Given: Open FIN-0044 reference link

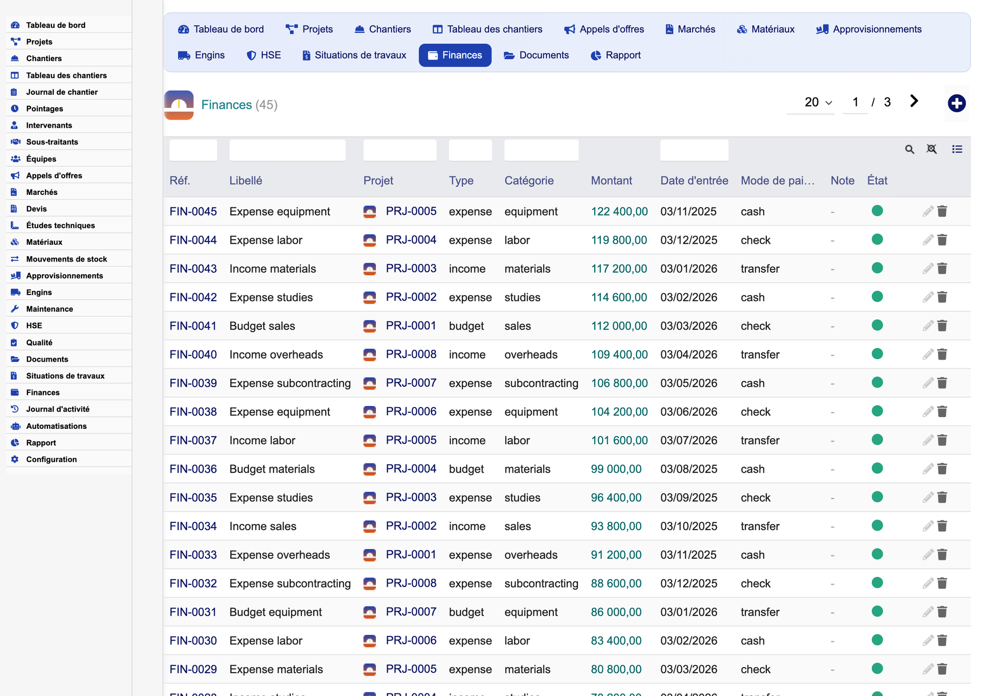Looking at the screenshot, I should (193, 240).
